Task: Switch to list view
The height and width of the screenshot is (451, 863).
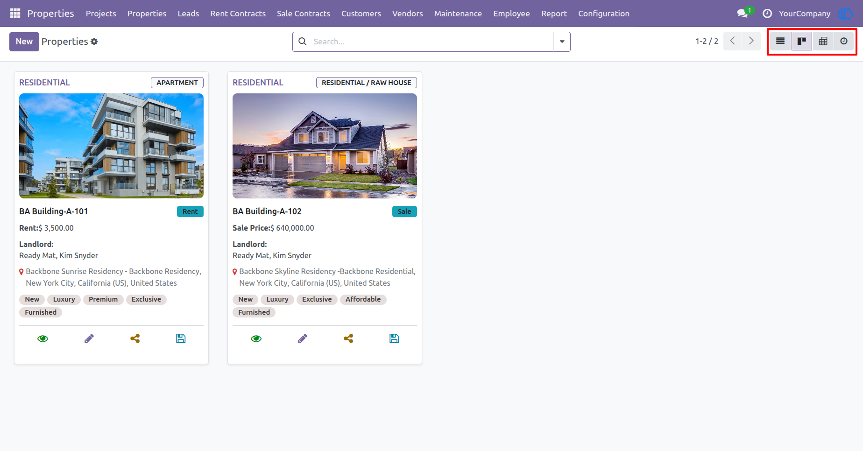Action: pyautogui.click(x=780, y=41)
